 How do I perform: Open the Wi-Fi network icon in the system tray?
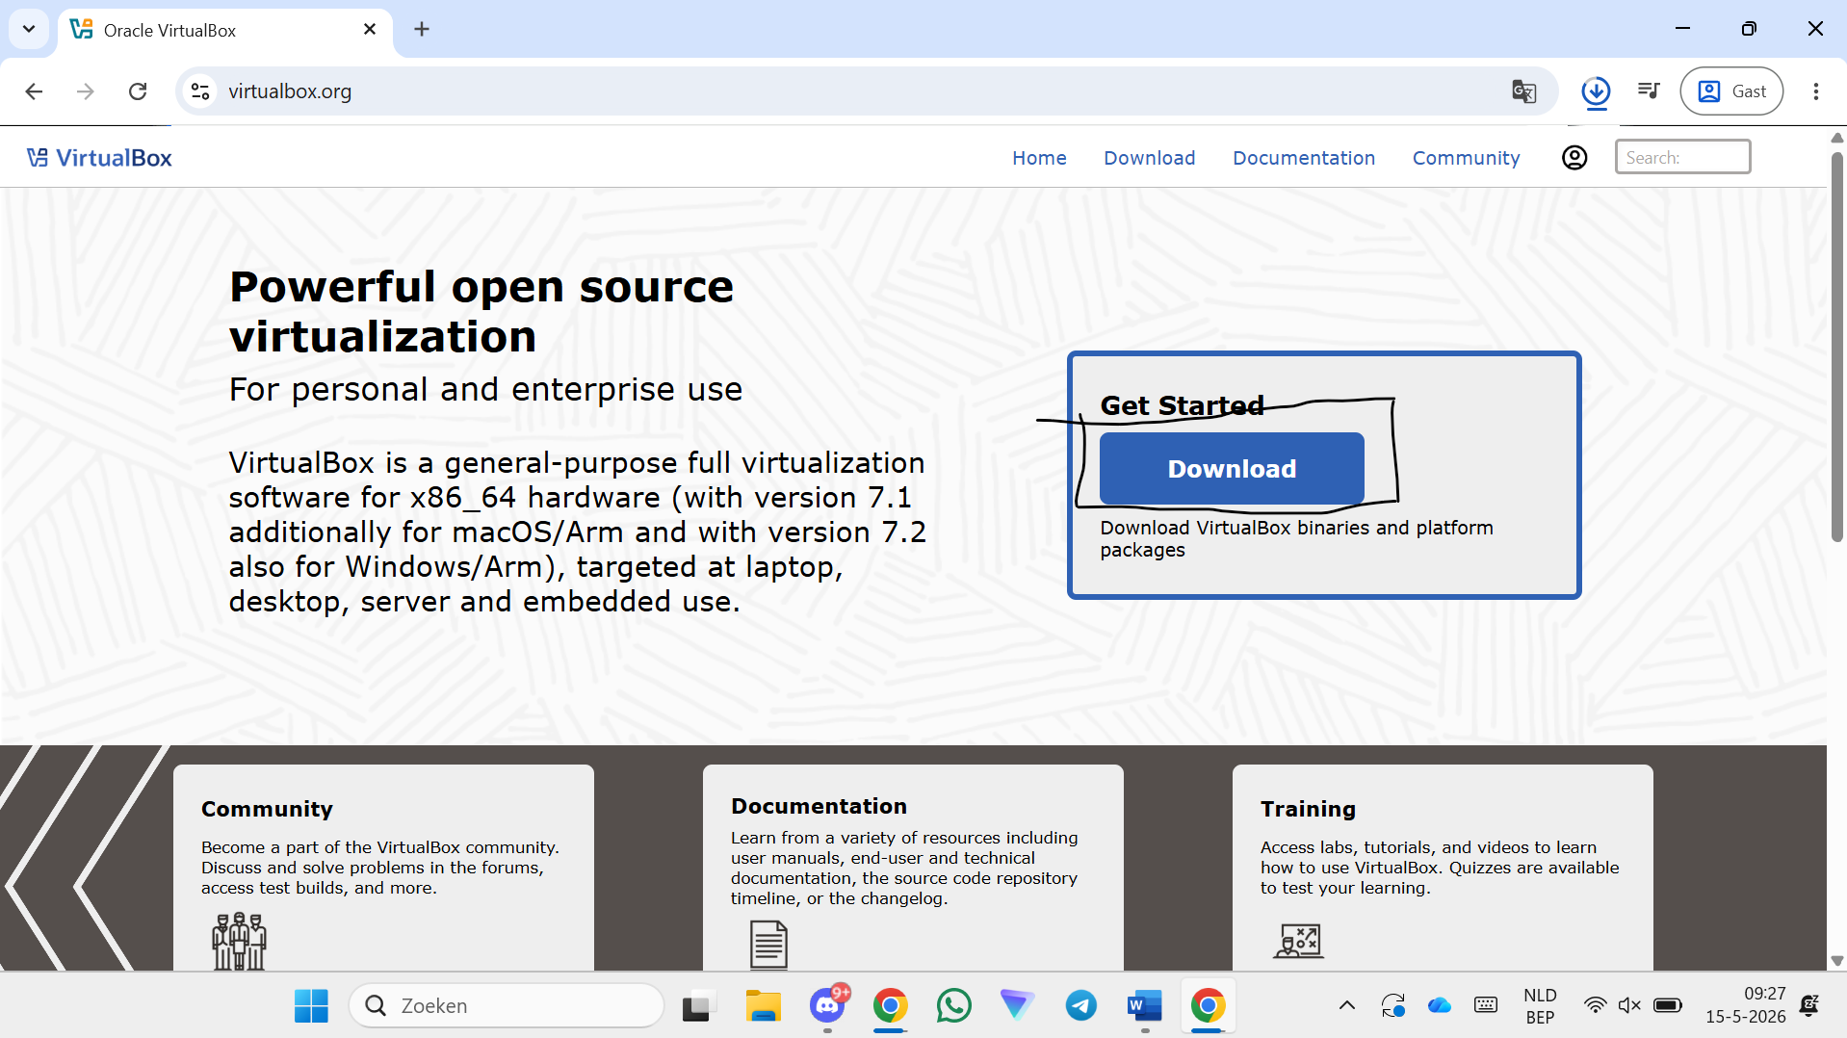(x=1596, y=1006)
